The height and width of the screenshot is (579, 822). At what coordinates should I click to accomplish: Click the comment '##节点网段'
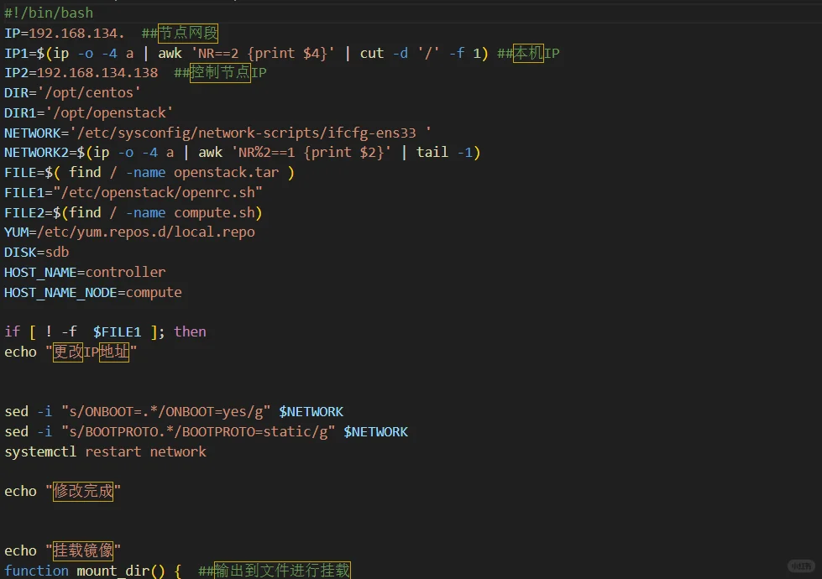180,33
